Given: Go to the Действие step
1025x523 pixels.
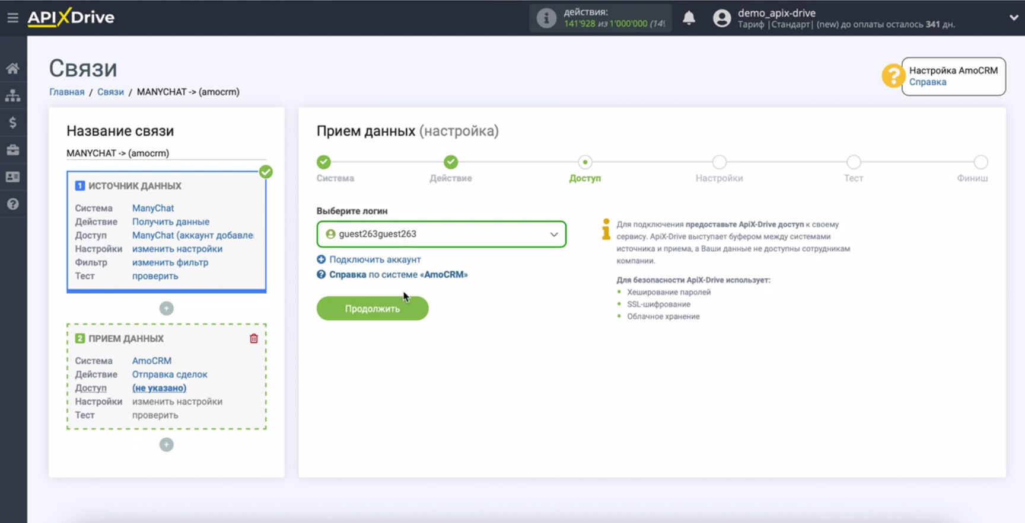Looking at the screenshot, I should click(x=451, y=162).
